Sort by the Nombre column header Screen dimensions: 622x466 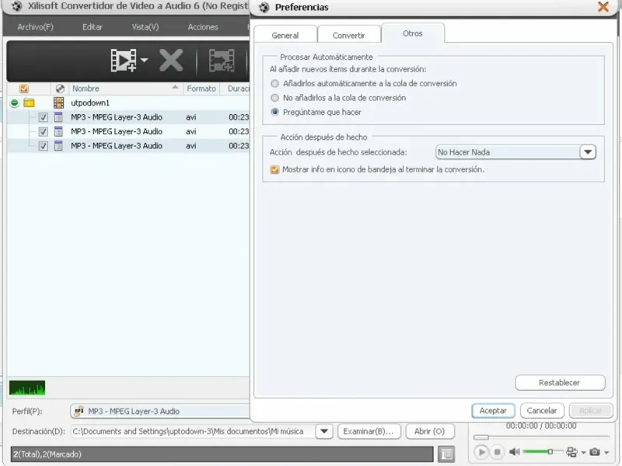tap(126, 89)
